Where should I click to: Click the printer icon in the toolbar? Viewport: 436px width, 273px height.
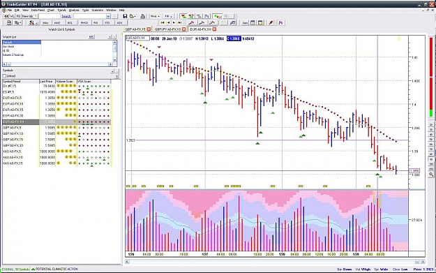142,17
